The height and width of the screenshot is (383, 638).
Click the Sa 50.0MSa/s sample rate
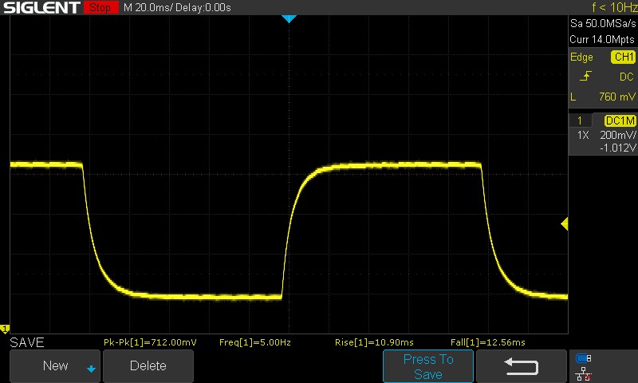[603, 24]
